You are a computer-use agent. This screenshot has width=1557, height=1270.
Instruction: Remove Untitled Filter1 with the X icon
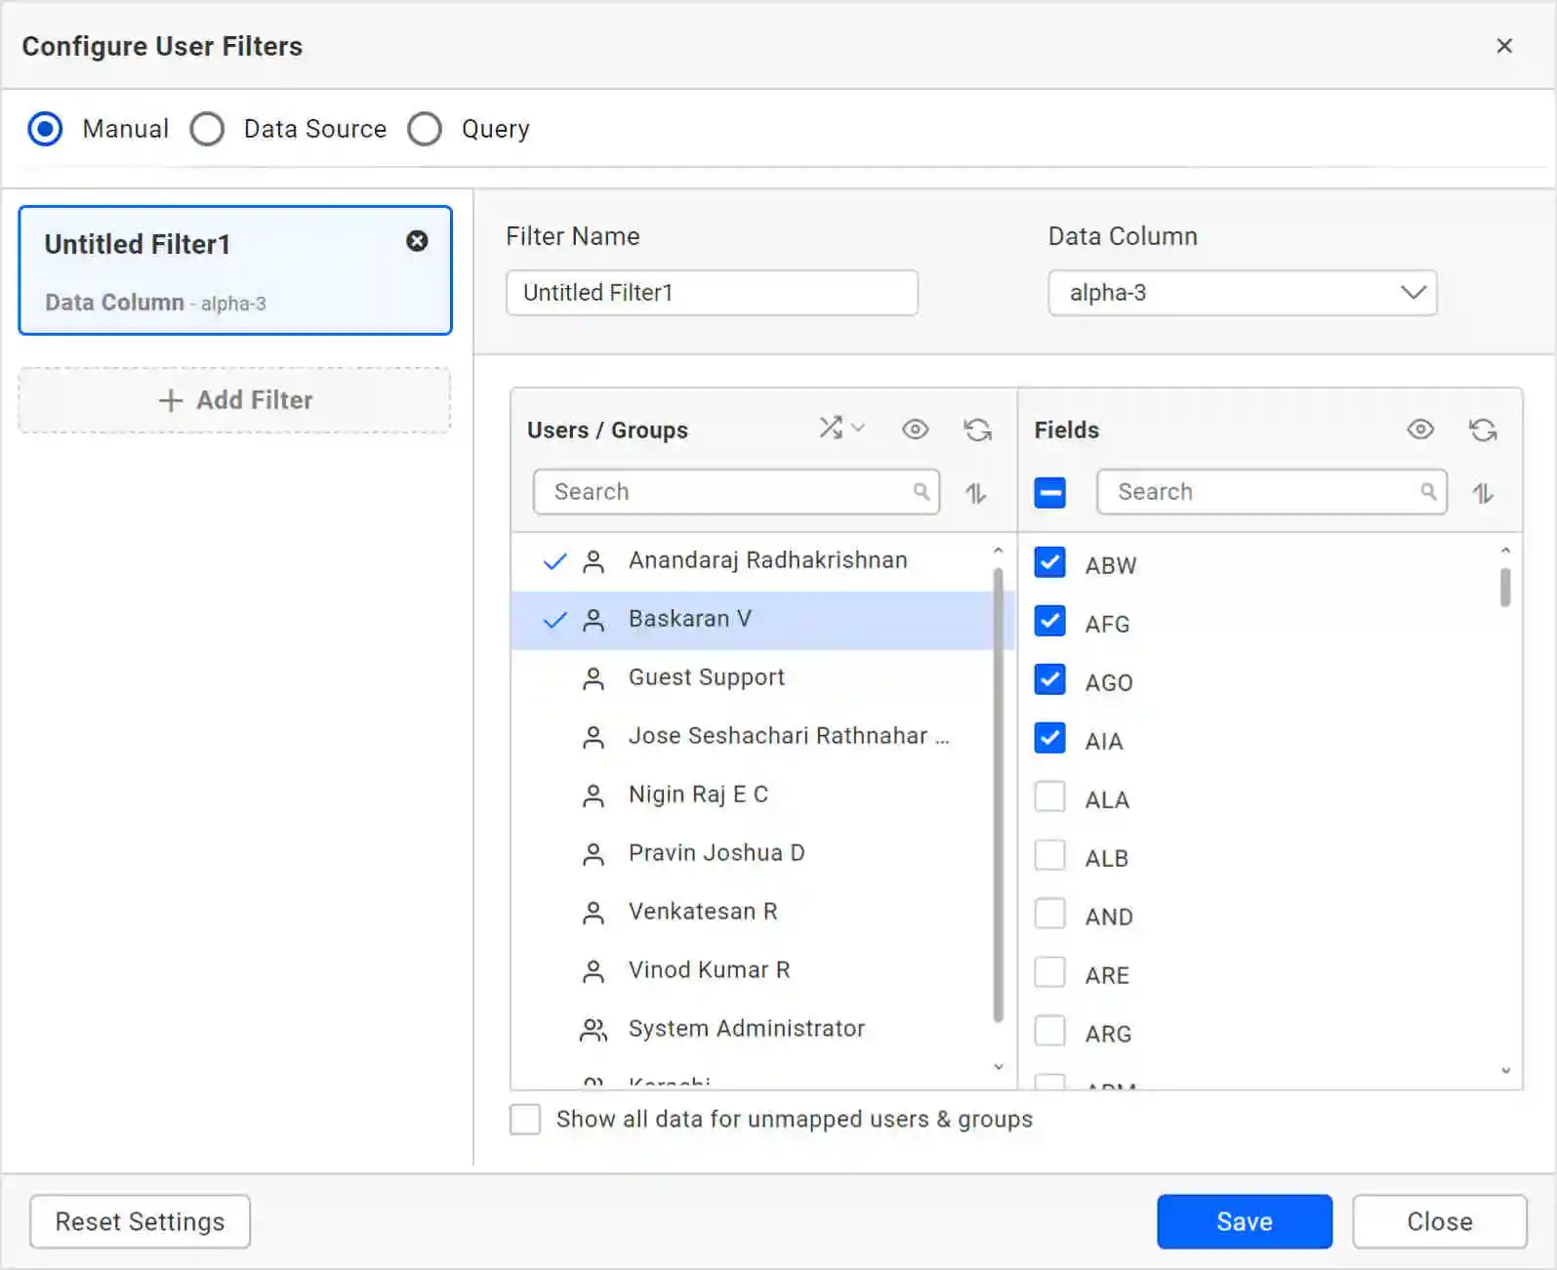click(417, 241)
